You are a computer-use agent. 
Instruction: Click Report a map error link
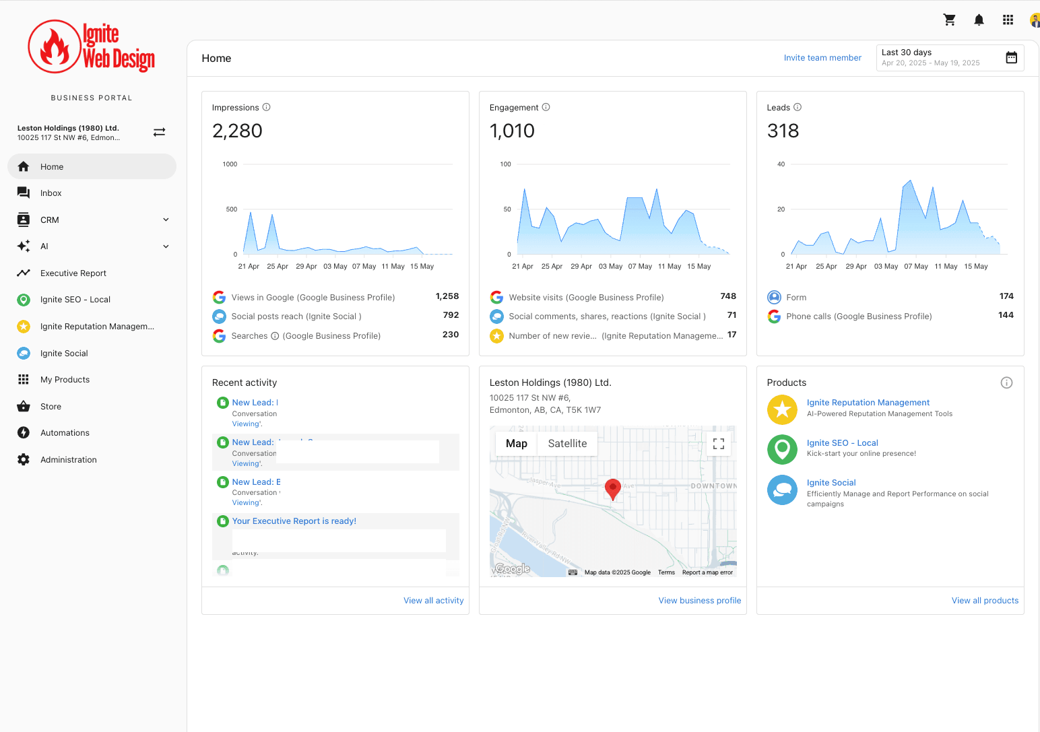coord(707,572)
